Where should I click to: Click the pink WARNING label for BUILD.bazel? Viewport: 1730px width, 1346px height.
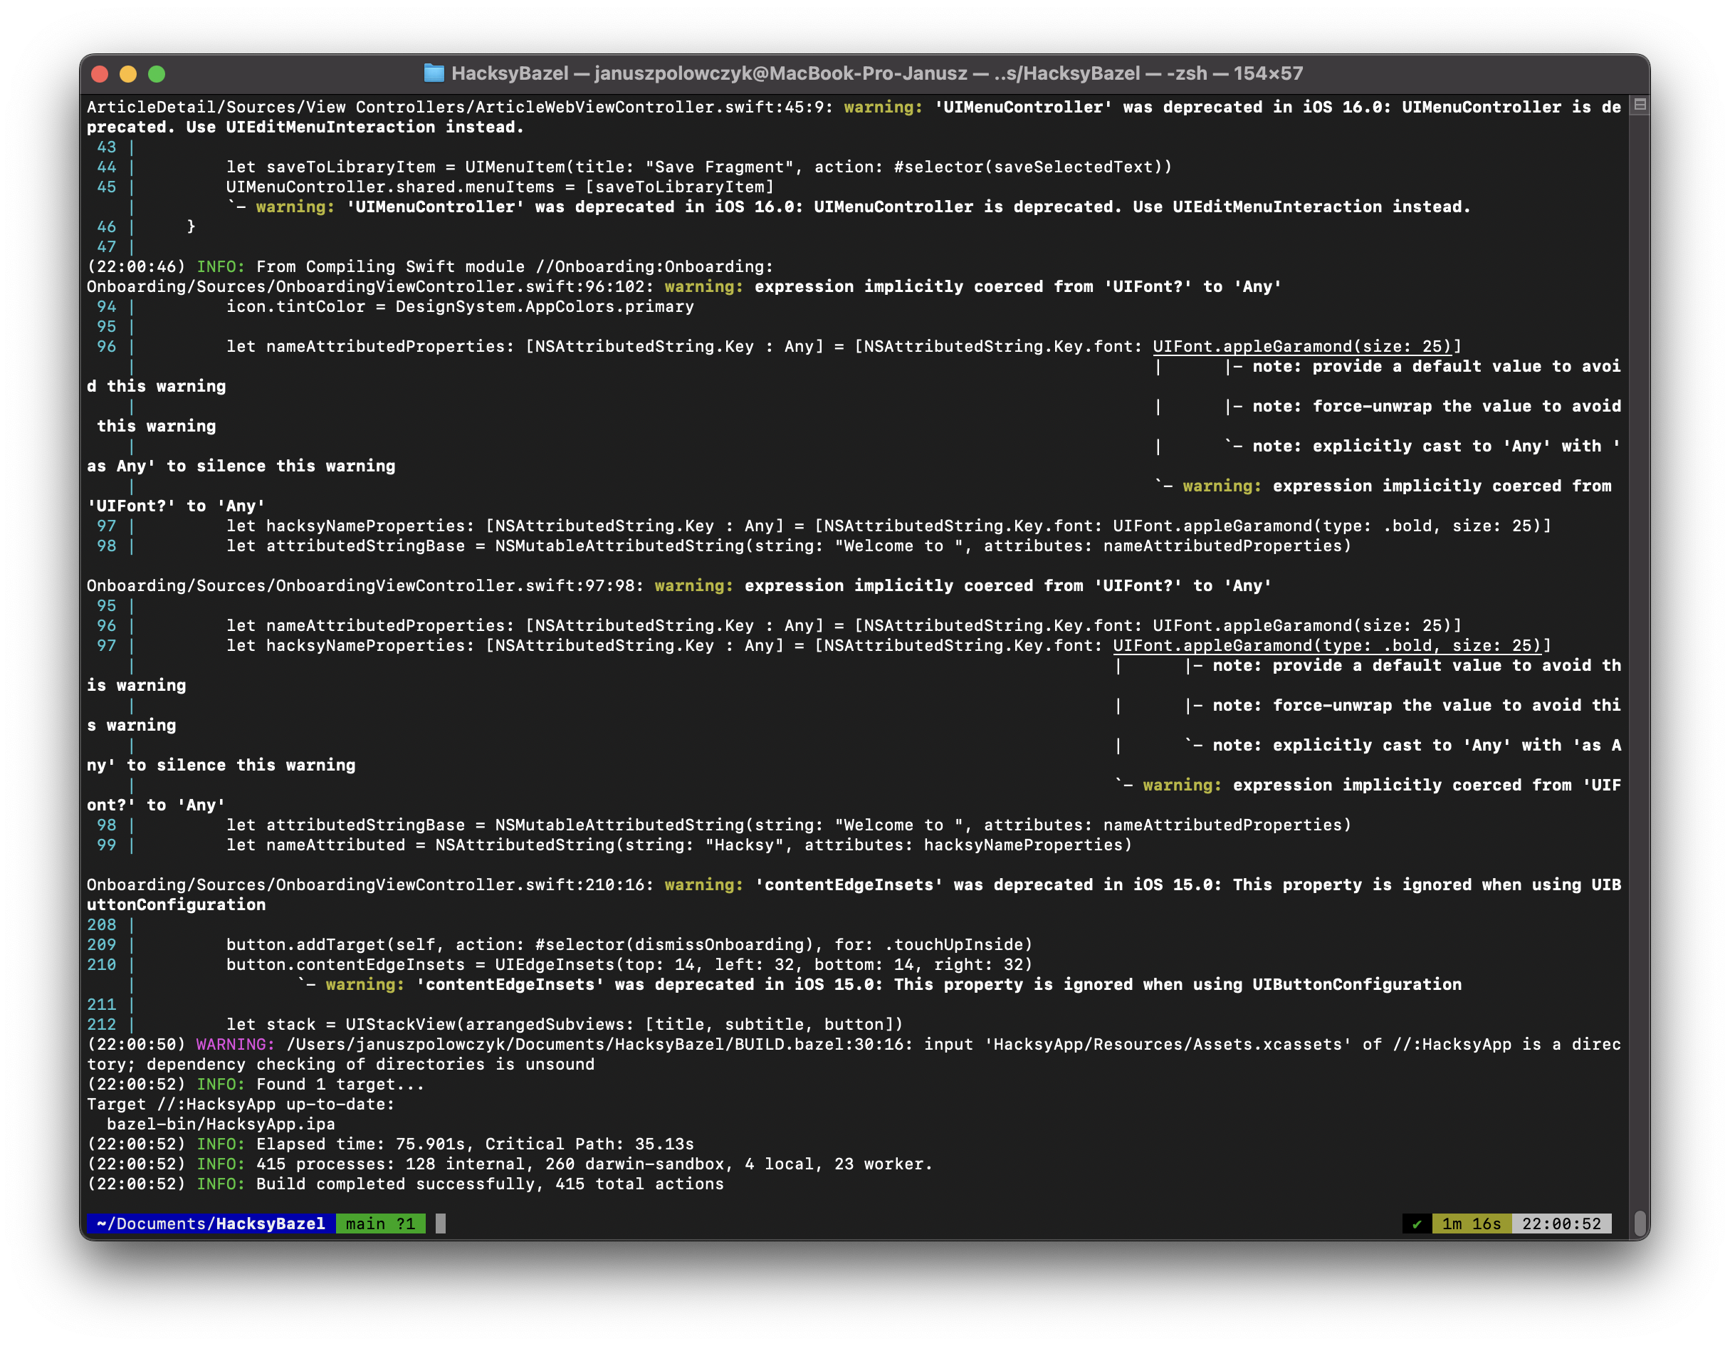235,1044
